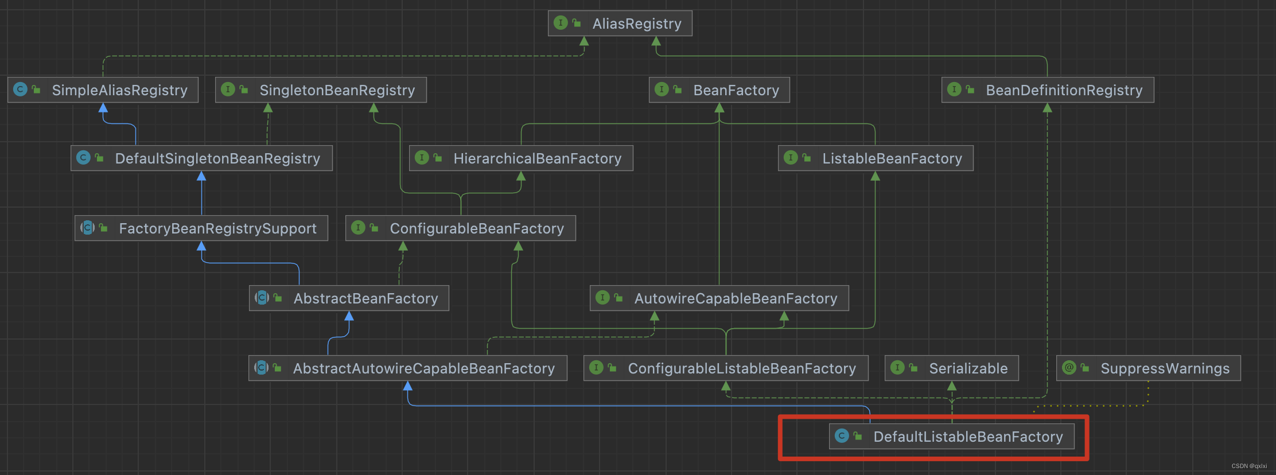This screenshot has height=475, width=1276.
Task: Click the interface icon on ConfigurableListableBeanFactory
Action: [596, 368]
